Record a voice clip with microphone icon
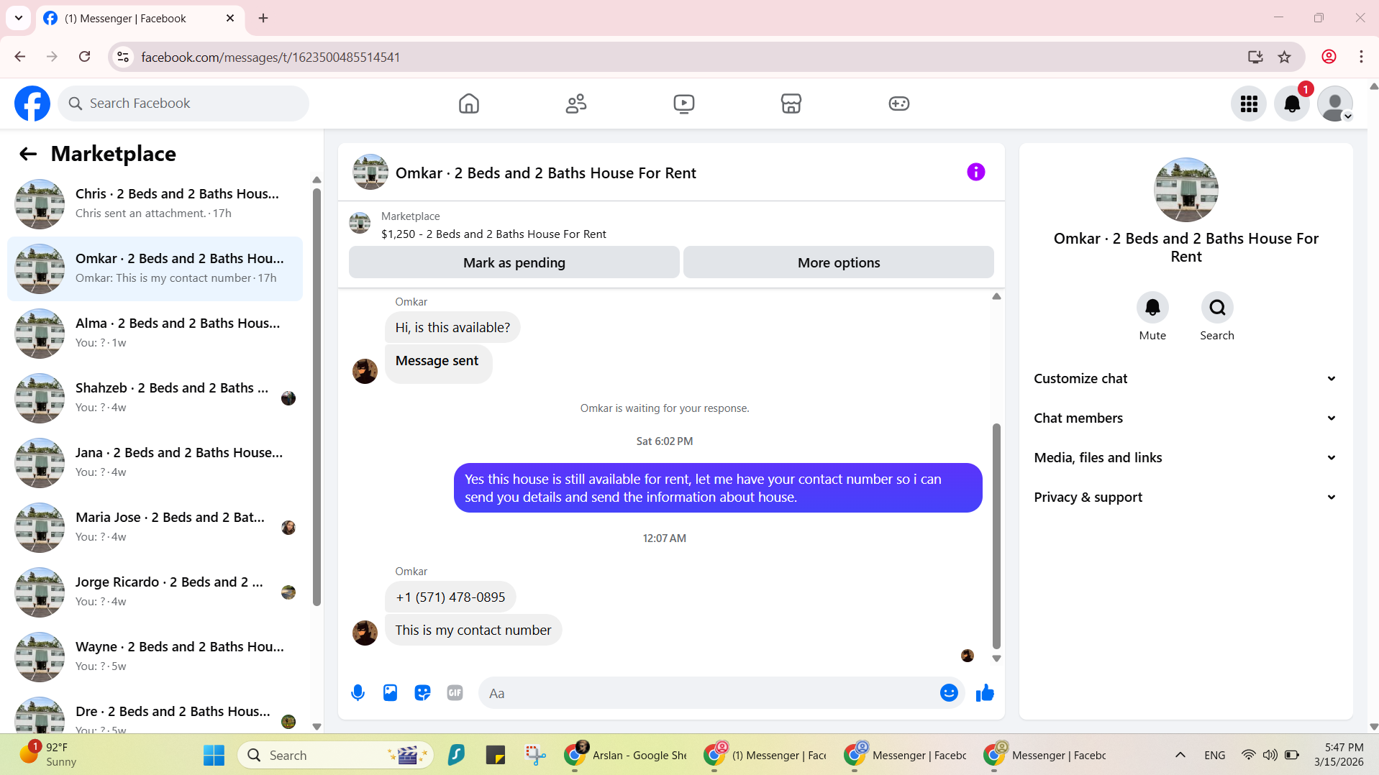The width and height of the screenshot is (1379, 775). (358, 693)
